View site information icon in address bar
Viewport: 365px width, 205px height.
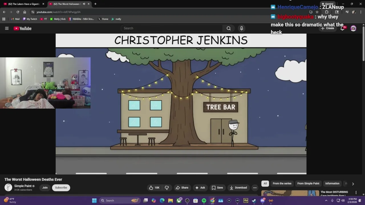click(33, 12)
